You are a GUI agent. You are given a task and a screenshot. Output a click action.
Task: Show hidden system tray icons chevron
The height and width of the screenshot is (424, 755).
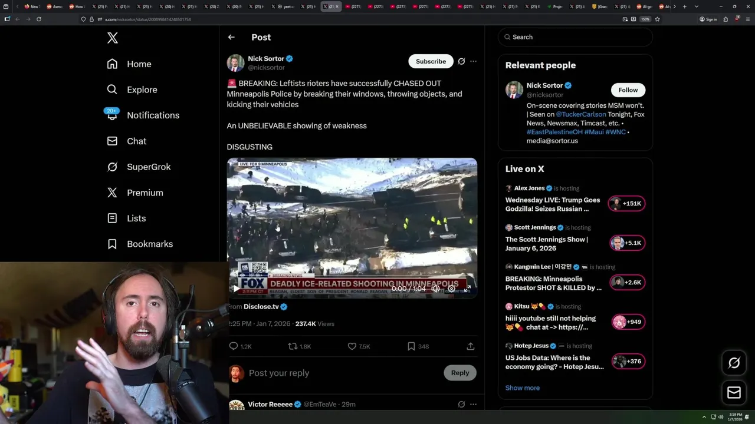point(704,417)
